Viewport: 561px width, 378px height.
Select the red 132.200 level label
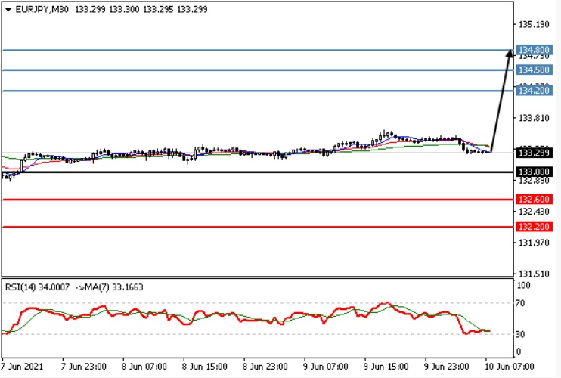pyautogui.click(x=534, y=226)
